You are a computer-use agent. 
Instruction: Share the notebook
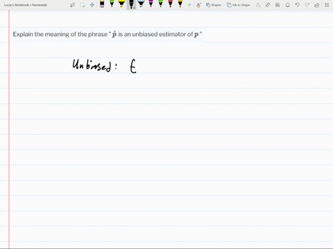coord(317,5)
